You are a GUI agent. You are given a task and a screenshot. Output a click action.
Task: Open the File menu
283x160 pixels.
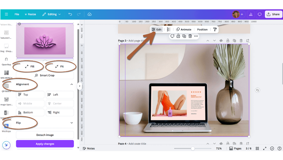17,14
